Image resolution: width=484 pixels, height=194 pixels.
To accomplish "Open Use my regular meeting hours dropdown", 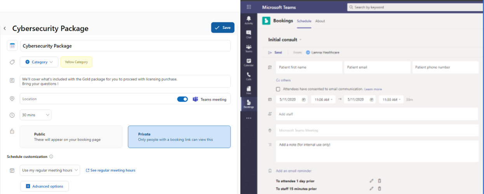I will (50, 170).
